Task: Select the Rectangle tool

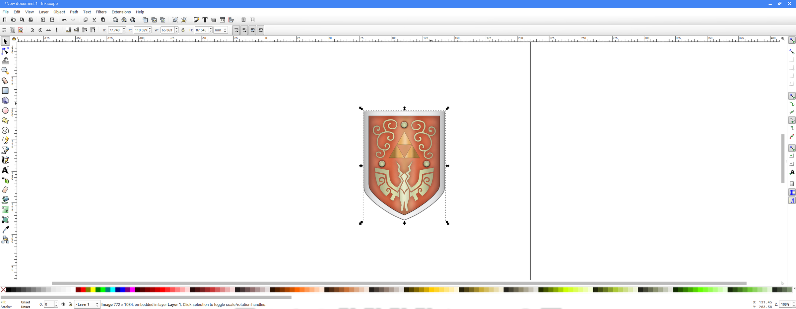Action: [5, 91]
